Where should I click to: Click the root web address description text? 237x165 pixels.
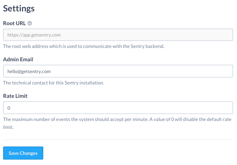(83, 46)
